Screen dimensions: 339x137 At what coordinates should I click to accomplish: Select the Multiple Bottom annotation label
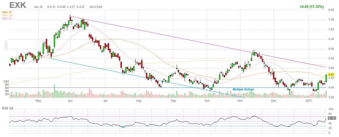(243, 90)
